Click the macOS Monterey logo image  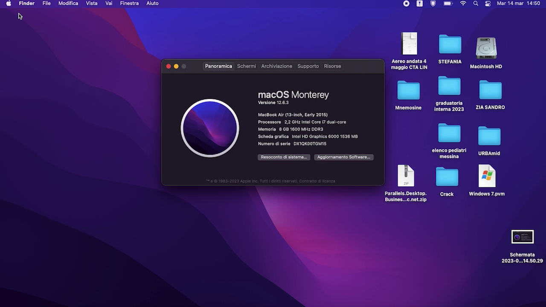click(x=210, y=128)
